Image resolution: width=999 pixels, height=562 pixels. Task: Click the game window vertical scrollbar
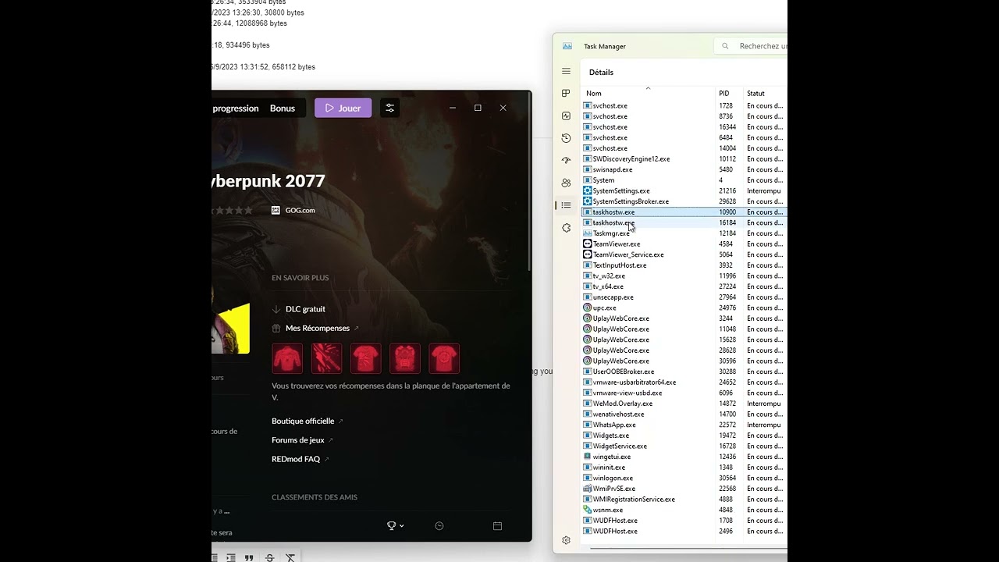pos(530,183)
